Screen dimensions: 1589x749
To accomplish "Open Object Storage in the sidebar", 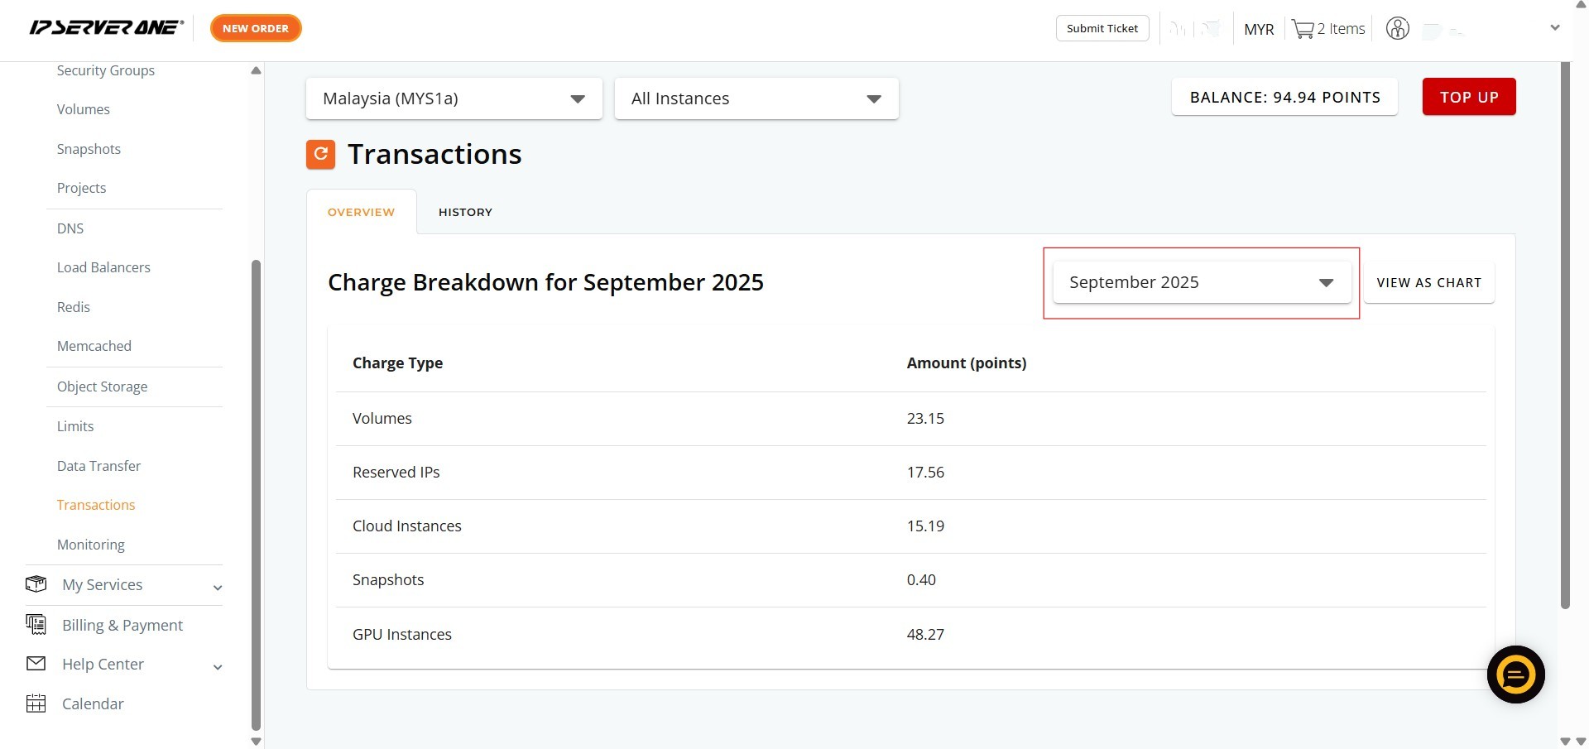I will coord(102,387).
